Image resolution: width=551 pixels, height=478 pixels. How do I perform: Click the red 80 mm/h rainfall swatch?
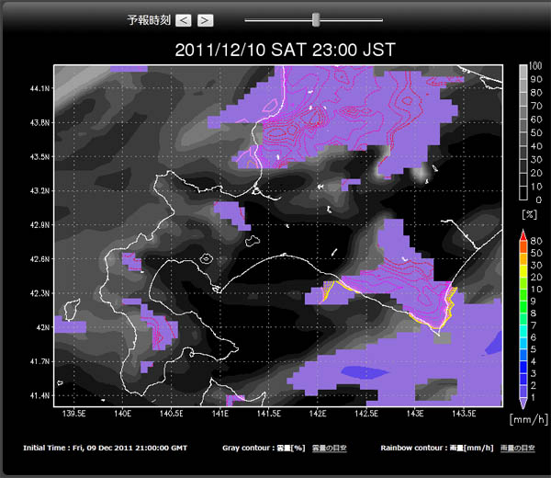pyautogui.click(x=523, y=236)
